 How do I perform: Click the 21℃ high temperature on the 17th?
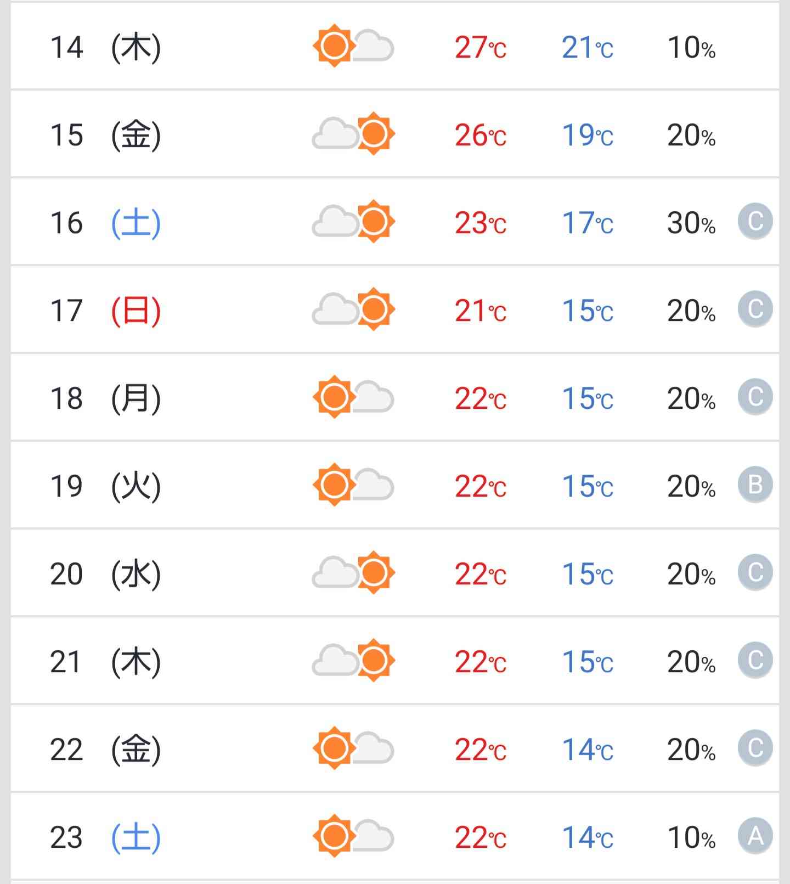tap(481, 311)
